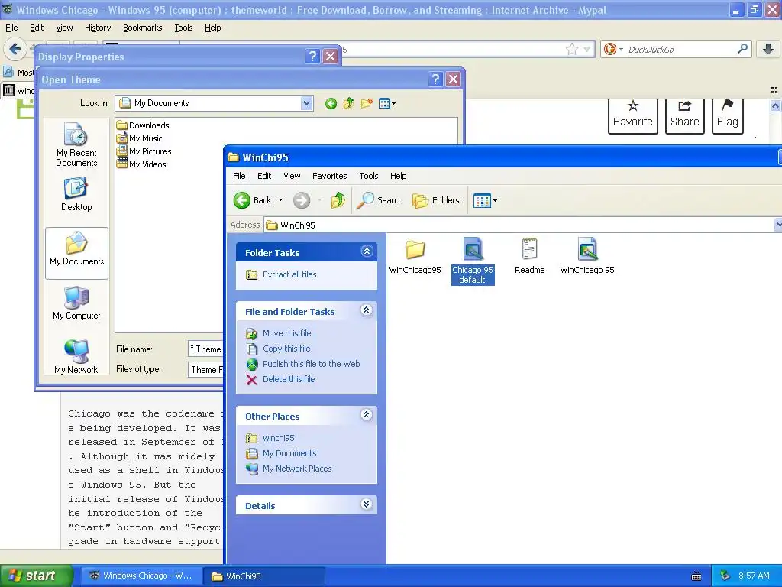Open Favorites menu in WinChi95 window
782x587 pixels.
[330, 176]
